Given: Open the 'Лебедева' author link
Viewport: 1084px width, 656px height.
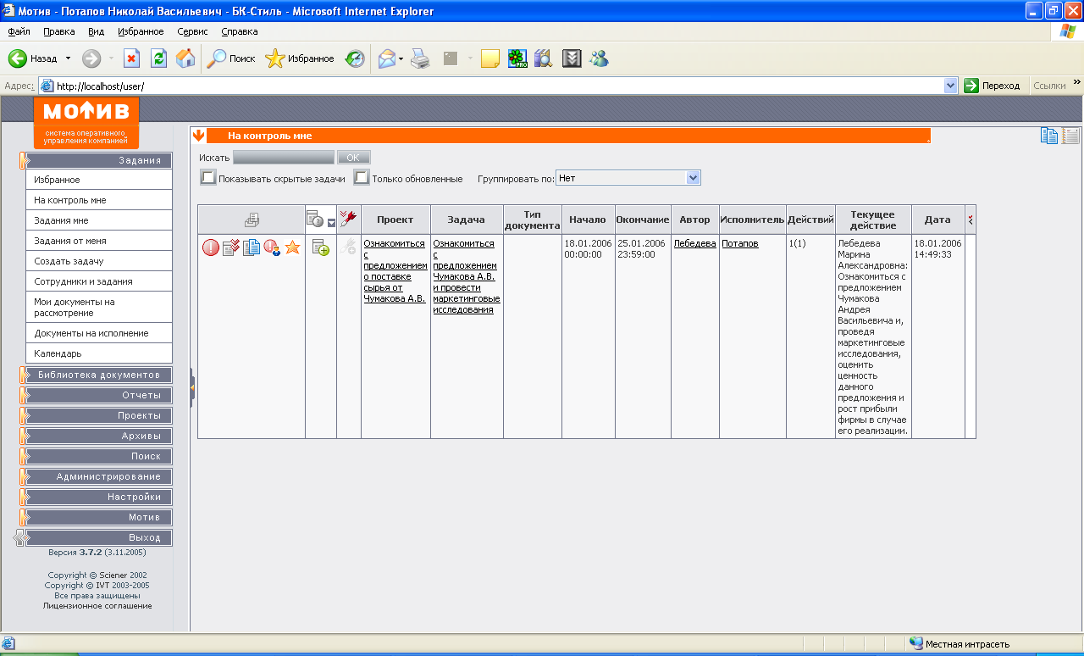Looking at the screenshot, I should [x=694, y=243].
